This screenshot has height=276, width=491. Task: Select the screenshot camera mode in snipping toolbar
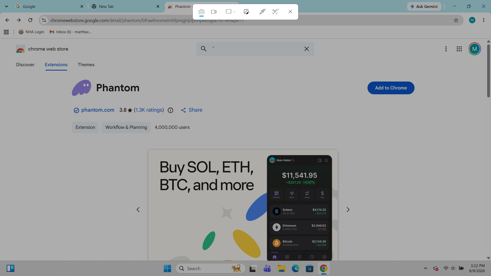coord(201,12)
